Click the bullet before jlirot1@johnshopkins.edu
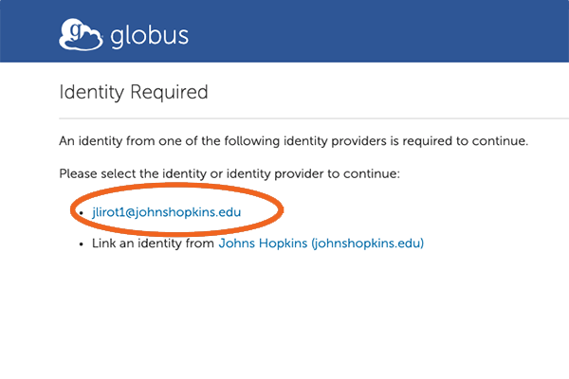The height and width of the screenshot is (379, 569). click(82, 213)
